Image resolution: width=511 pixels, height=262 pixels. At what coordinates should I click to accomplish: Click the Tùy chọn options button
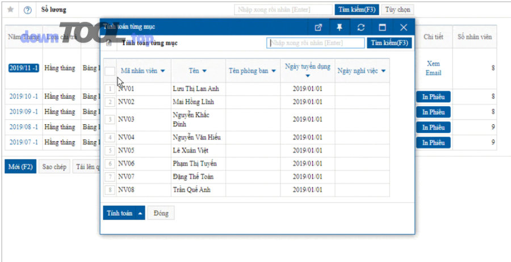(x=397, y=10)
